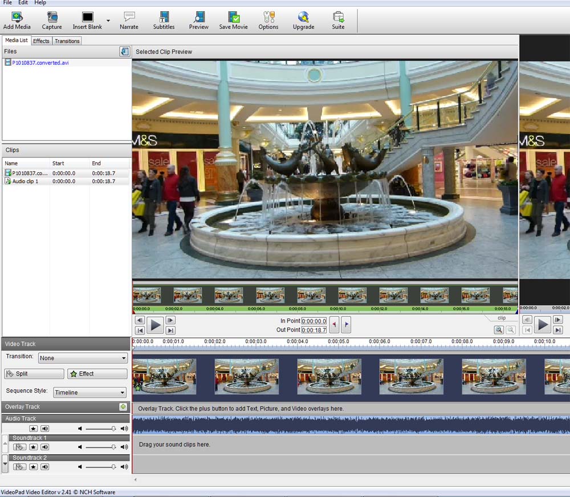Open the Edit menu
Viewport: 570px width, 497px height.
pos(23,3)
